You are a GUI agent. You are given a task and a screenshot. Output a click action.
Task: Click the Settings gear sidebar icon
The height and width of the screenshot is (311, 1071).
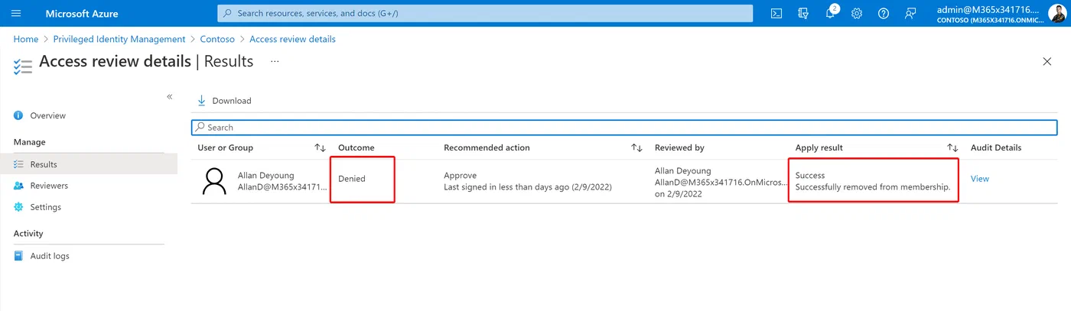(18, 207)
